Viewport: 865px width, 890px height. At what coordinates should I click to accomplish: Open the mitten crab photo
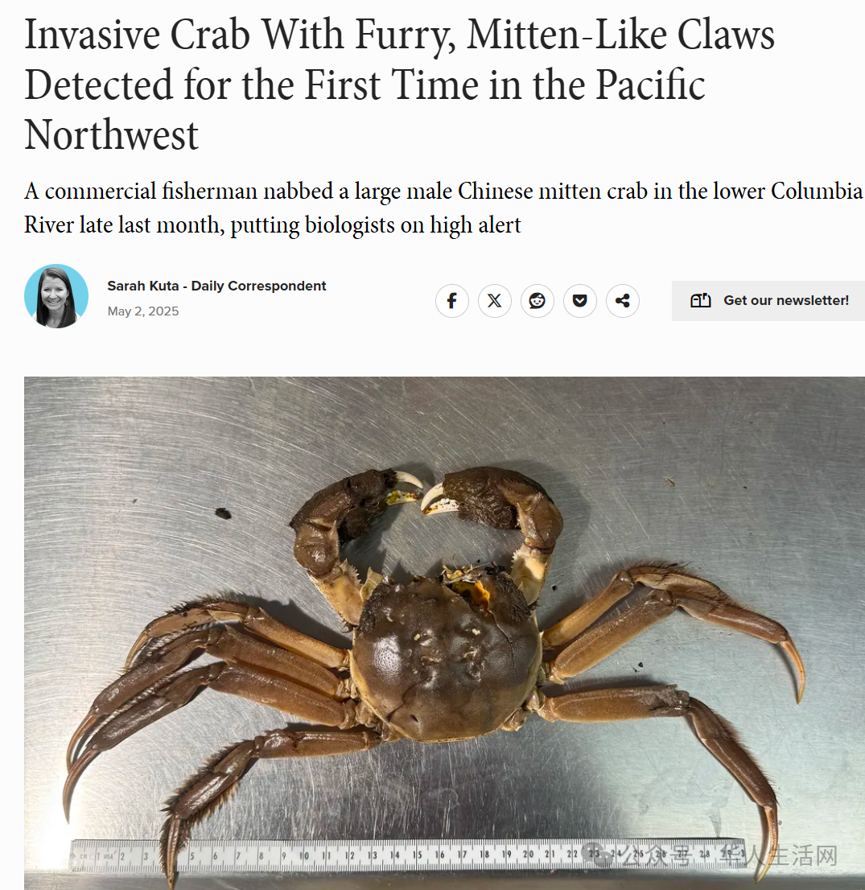[444, 632]
